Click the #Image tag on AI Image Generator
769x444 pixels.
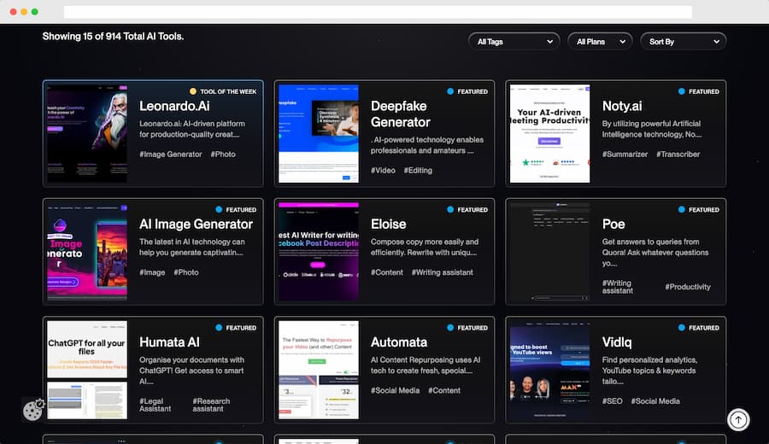(x=152, y=272)
